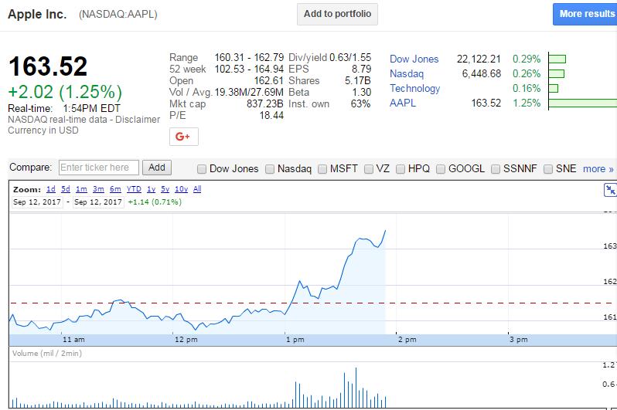The height and width of the screenshot is (410, 617).
Task: Click the Dow Jones performance bar
Action: (x=557, y=59)
